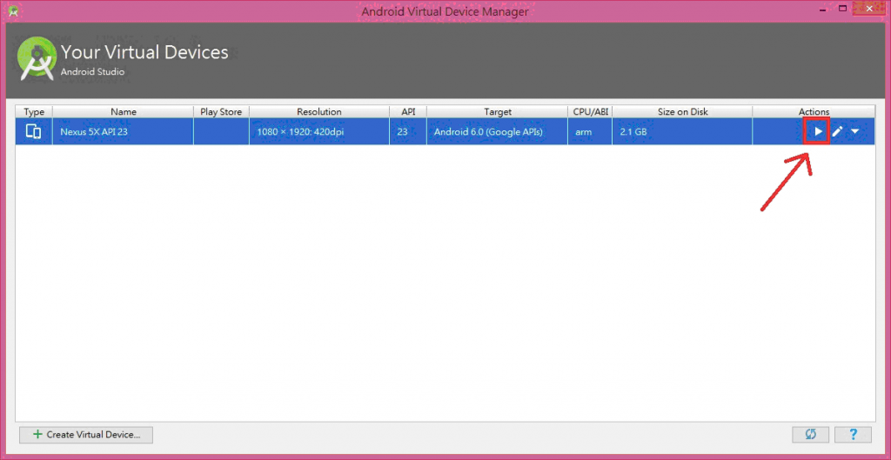Open the help question mark button
The width and height of the screenshot is (891, 460).
click(x=853, y=435)
